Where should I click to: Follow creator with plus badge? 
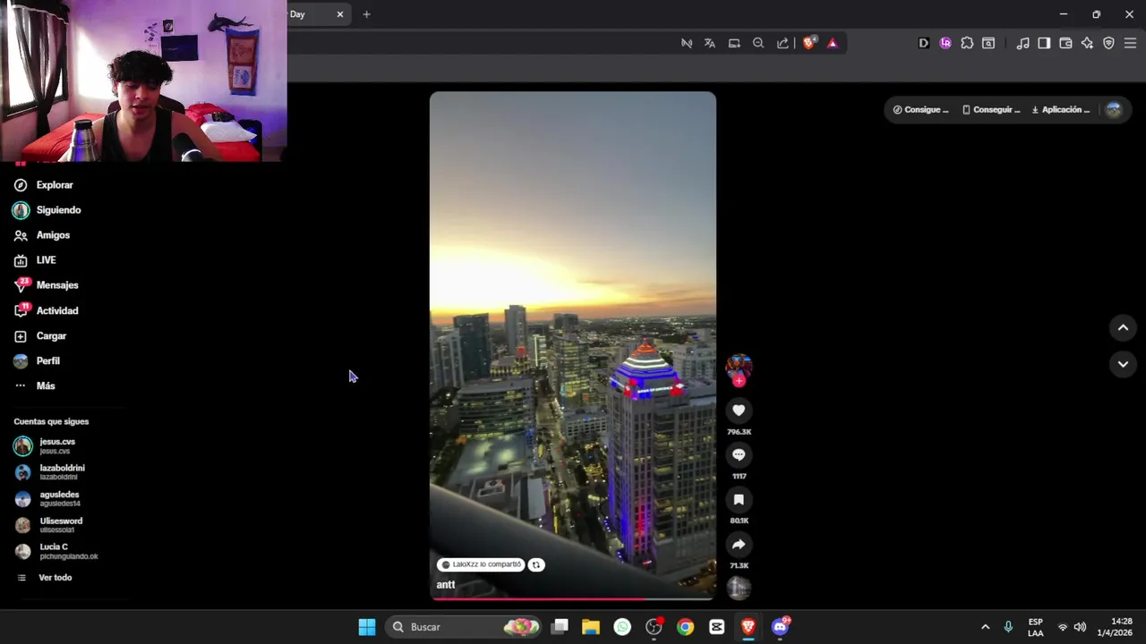click(x=739, y=381)
